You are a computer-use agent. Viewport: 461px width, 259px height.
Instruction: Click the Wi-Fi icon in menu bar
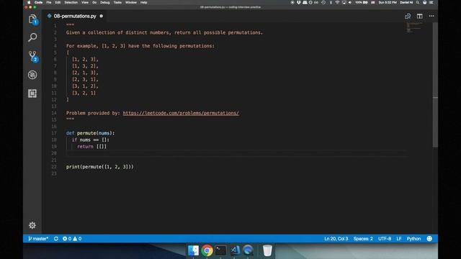(337, 2)
